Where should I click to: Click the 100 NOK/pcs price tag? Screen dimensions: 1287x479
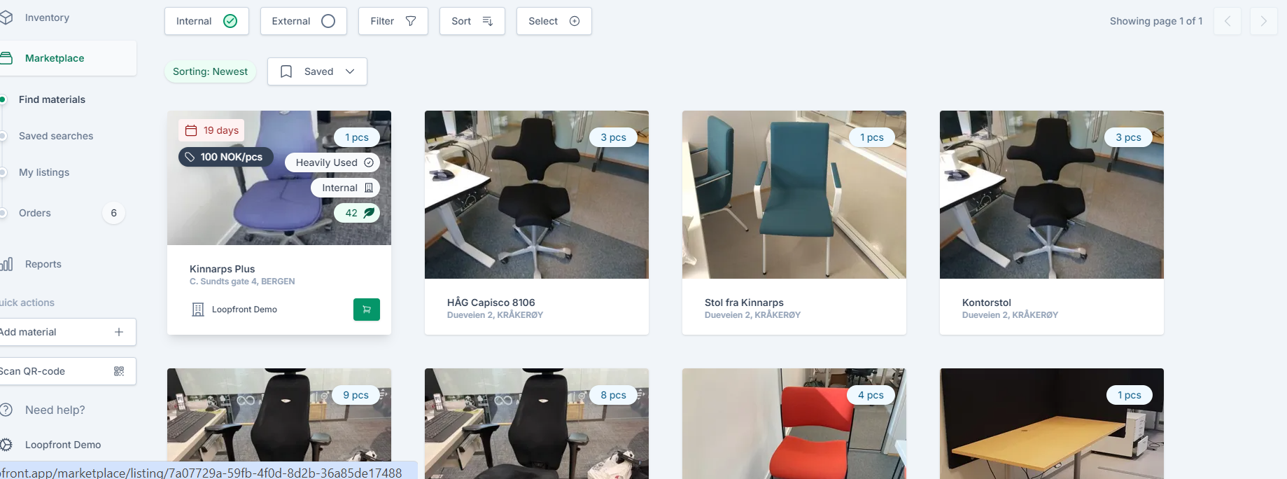pyautogui.click(x=226, y=157)
